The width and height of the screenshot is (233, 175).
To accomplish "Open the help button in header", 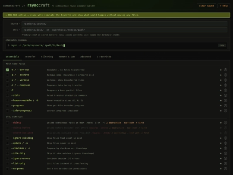I will point(224,6).
